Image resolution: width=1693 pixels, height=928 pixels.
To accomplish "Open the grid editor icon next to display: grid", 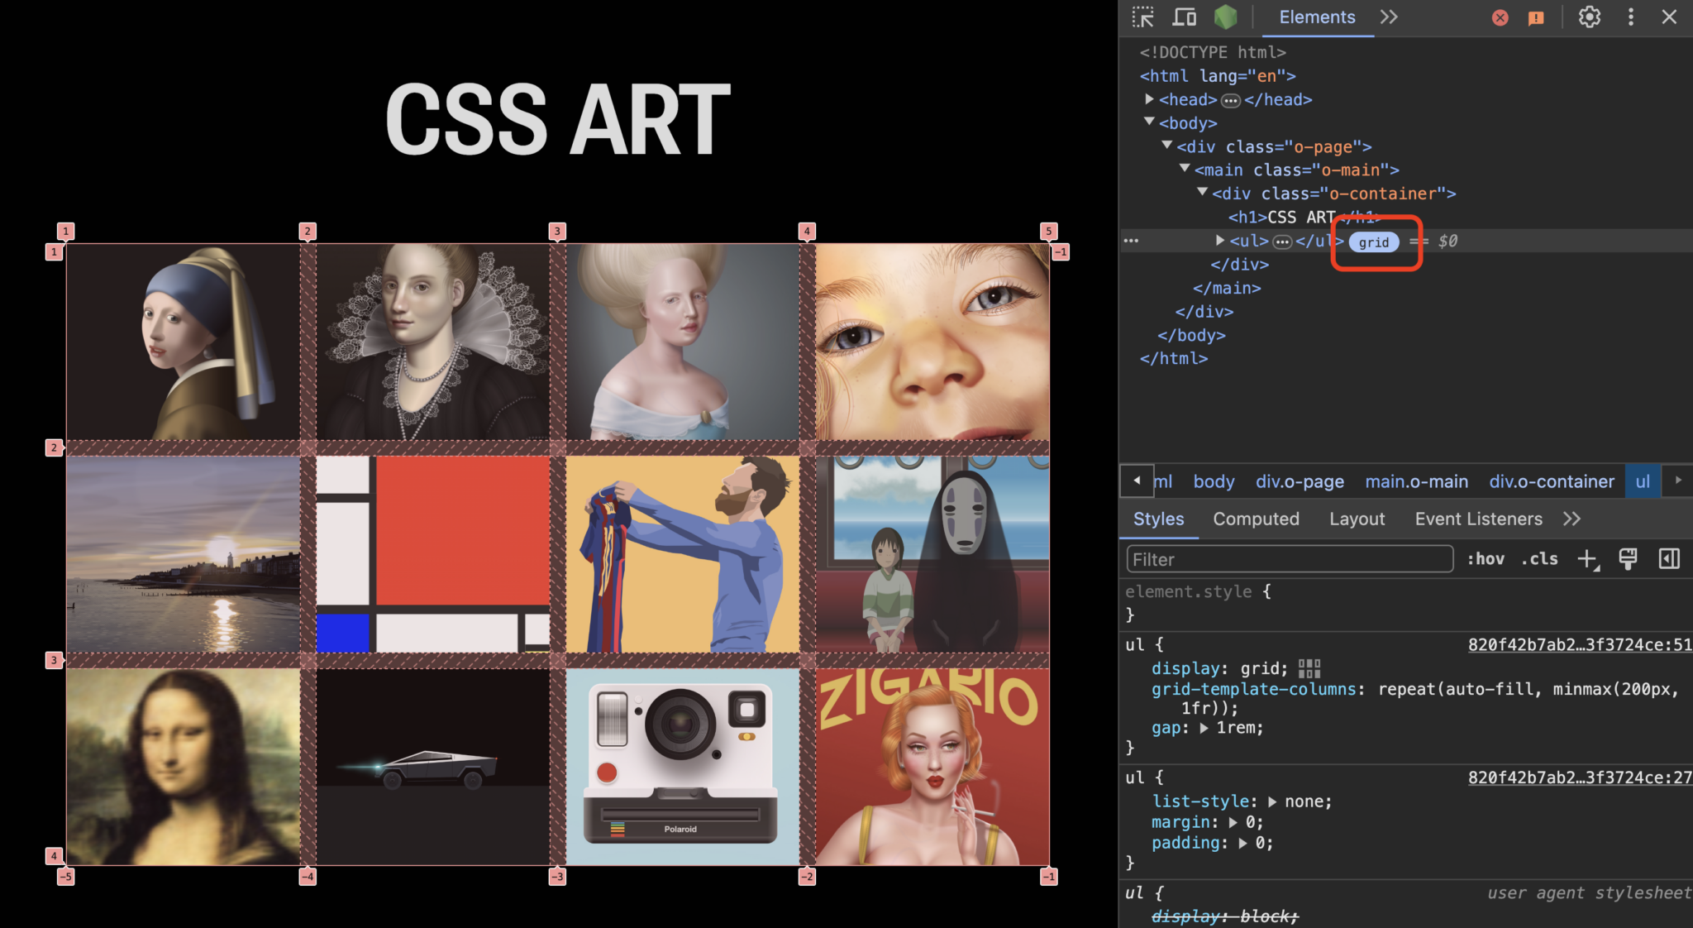I will click(1309, 668).
